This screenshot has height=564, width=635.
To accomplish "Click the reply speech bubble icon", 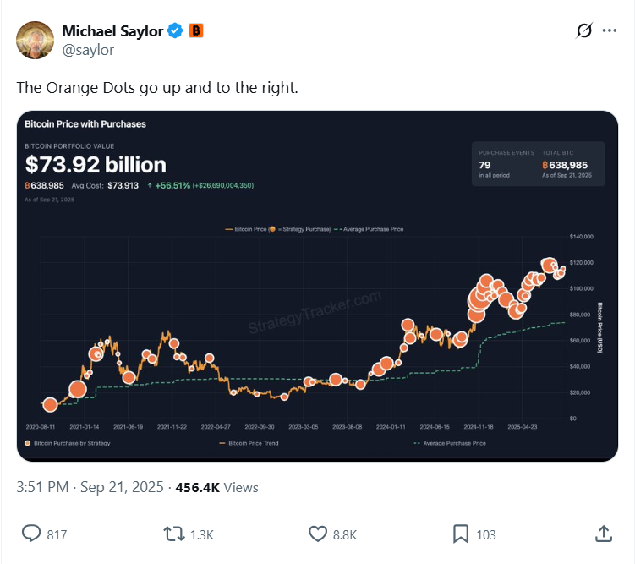I will pos(31,534).
